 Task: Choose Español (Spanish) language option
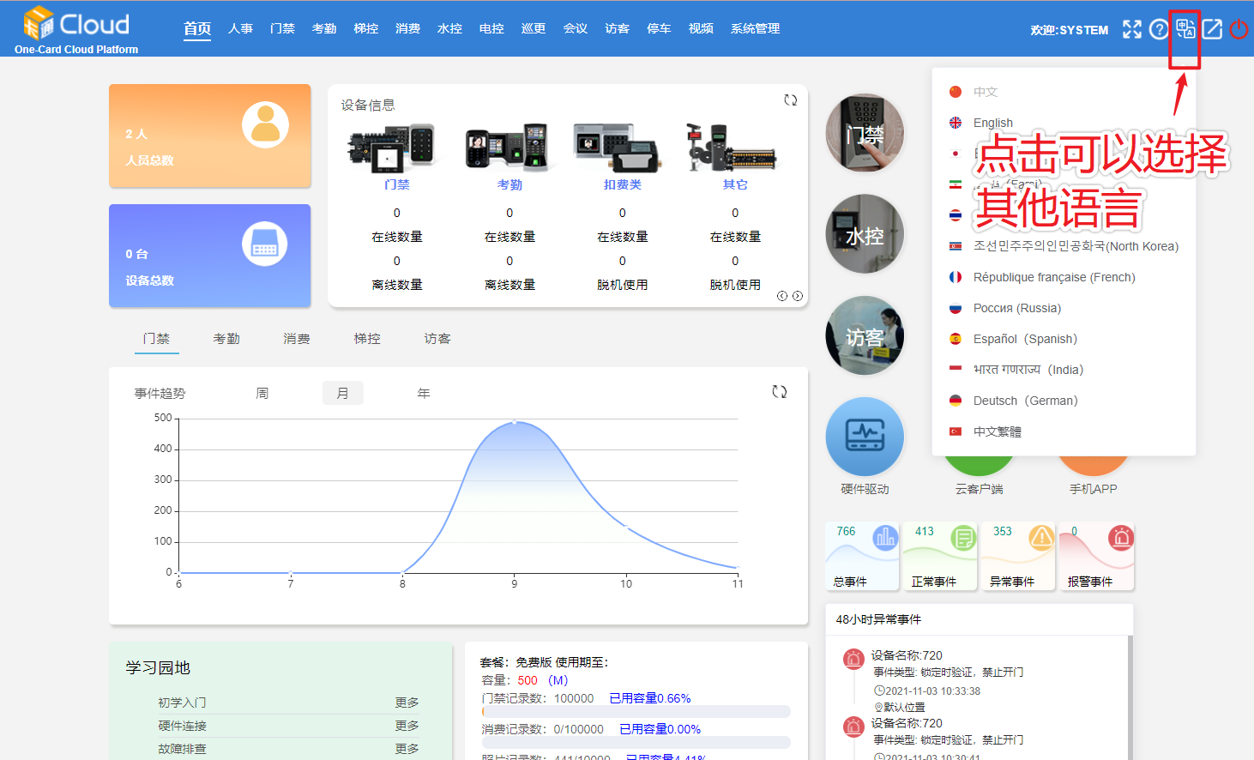1024,339
